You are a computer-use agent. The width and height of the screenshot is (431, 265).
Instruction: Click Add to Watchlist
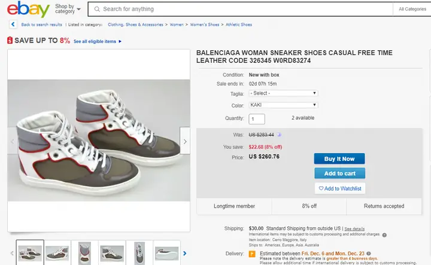340,188
